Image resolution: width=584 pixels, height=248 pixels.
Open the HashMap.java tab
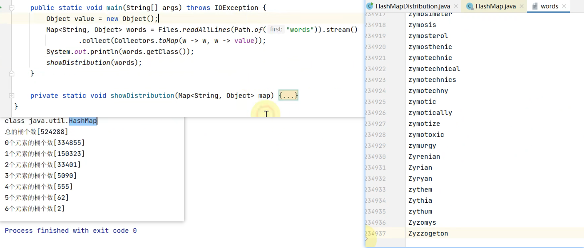pos(495,6)
